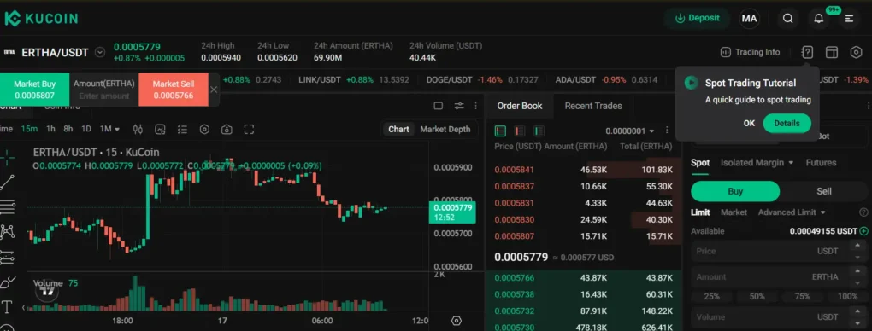This screenshot has height=331, width=872.
Task: Switch to Market Depth view
Action: point(445,129)
